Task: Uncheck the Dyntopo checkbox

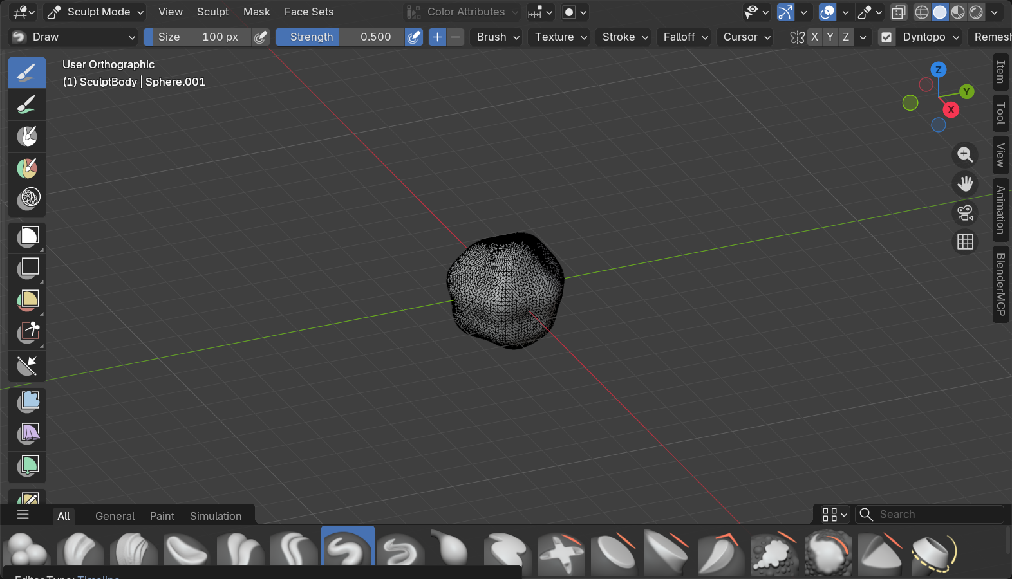Action: tap(886, 37)
